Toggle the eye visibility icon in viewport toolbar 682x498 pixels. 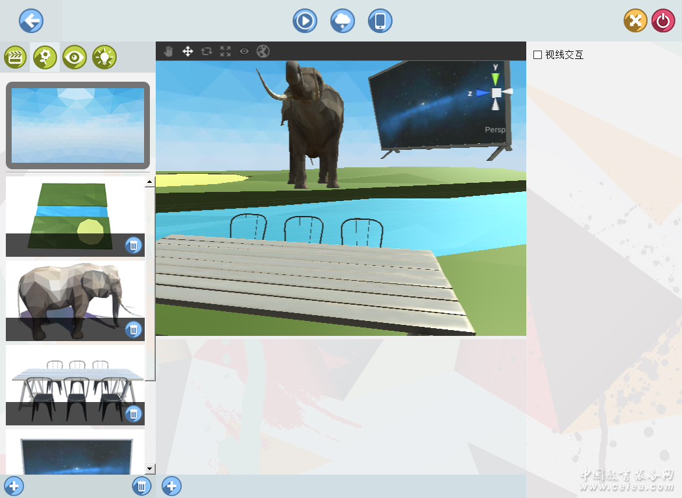click(244, 51)
